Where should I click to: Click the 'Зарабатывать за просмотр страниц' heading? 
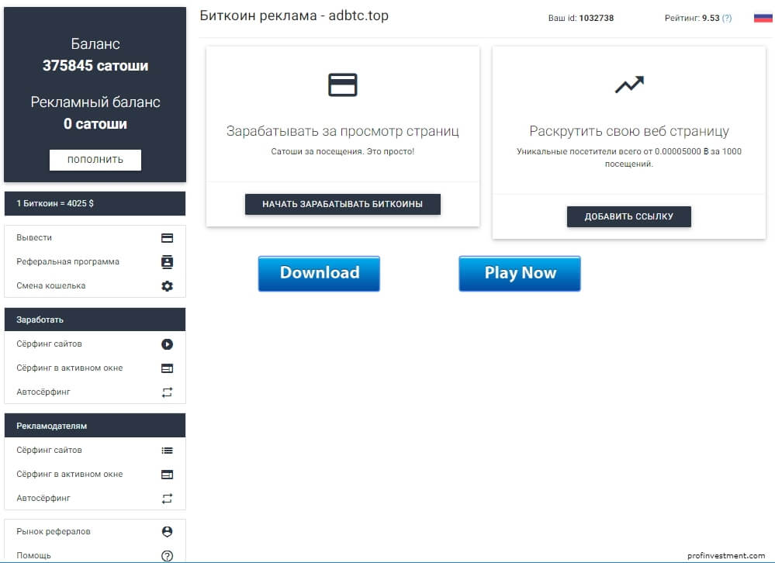[343, 131]
